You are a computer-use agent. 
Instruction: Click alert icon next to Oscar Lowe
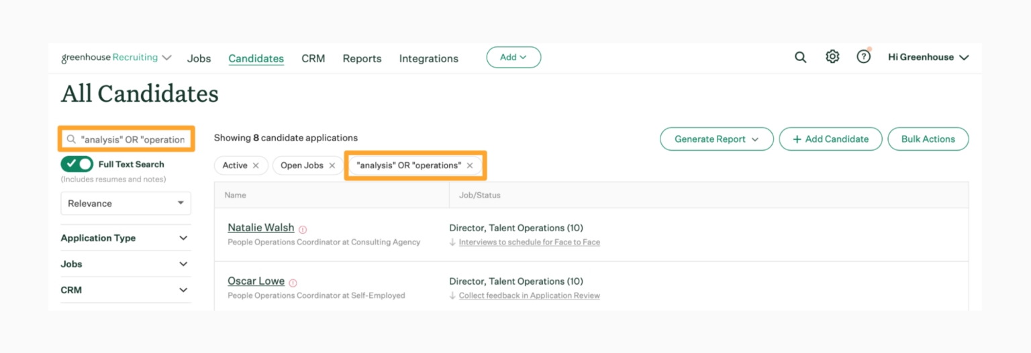click(293, 283)
